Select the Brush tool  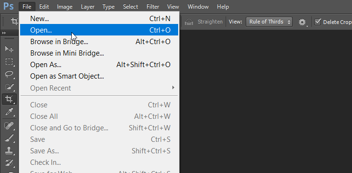(x=9, y=138)
